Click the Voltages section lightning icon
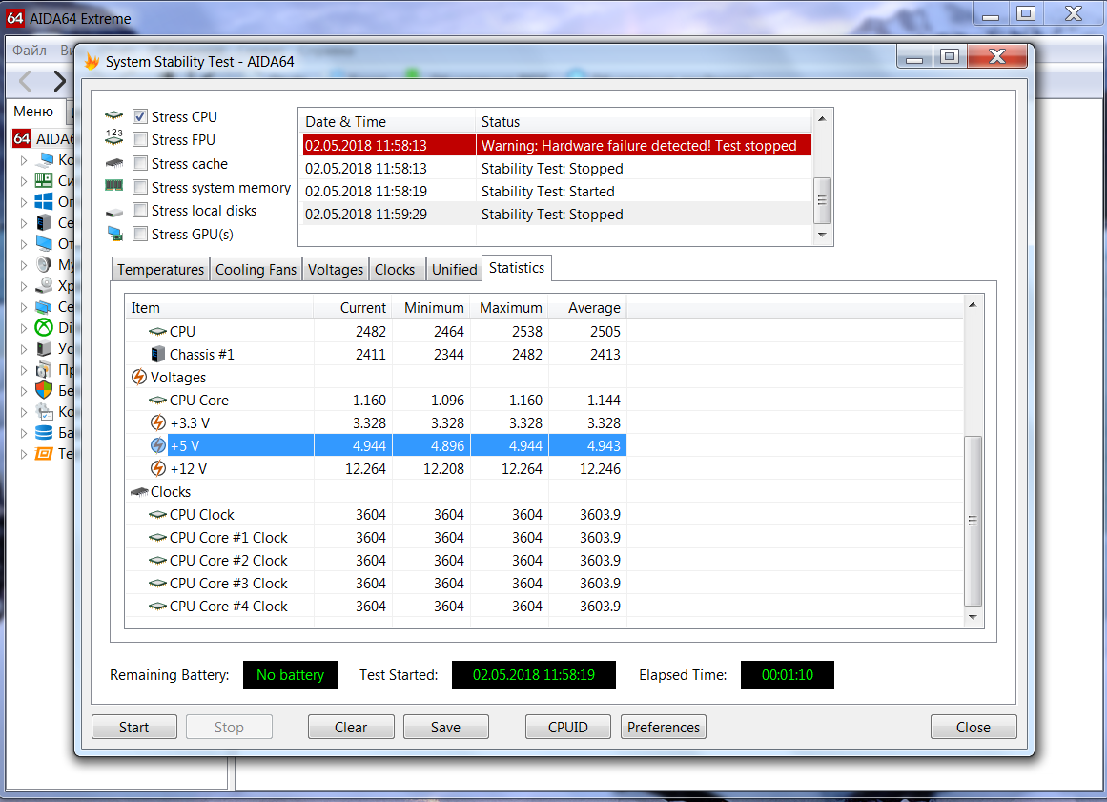 click(138, 377)
